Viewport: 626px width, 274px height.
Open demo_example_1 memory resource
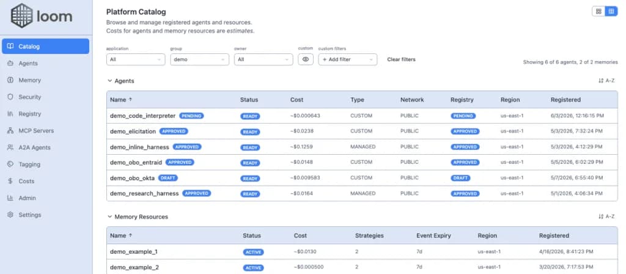pyautogui.click(x=134, y=252)
